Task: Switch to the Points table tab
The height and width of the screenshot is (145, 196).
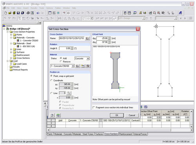Action: click(50, 134)
